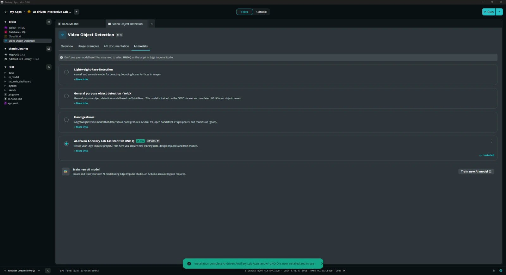Open the board selector dropdown for kutluhan
This screenshot has height=275, width=506.
[x=39, y=271]
